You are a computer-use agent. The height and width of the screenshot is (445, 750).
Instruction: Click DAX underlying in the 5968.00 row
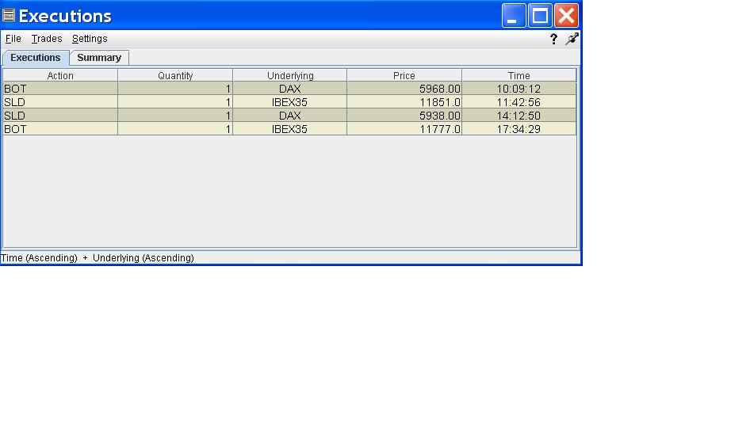290,89
